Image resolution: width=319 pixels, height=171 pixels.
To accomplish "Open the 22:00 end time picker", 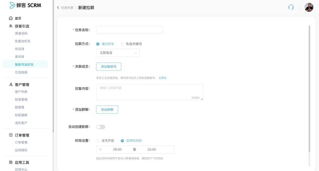I will 152,149.
